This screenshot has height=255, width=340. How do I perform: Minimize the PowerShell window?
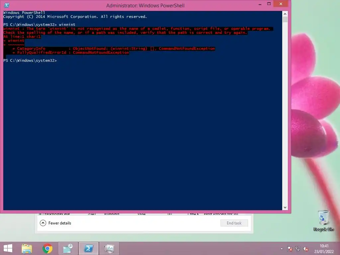(260, 4)
